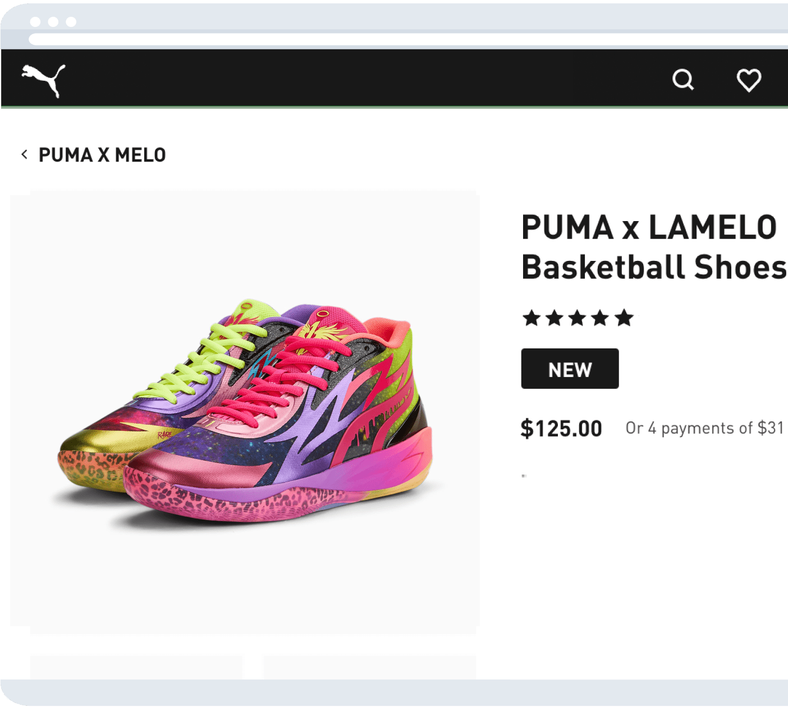Click the fifth star in the rating
788x707 pixels.
pyautogui.click(x=624, y=318)
